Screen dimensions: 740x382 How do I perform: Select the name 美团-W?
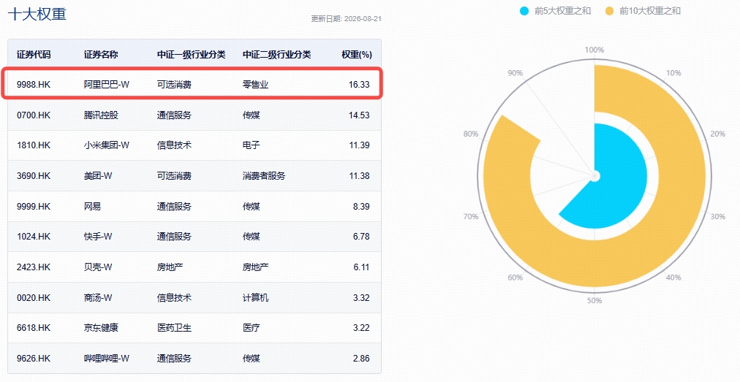(98, 176)
